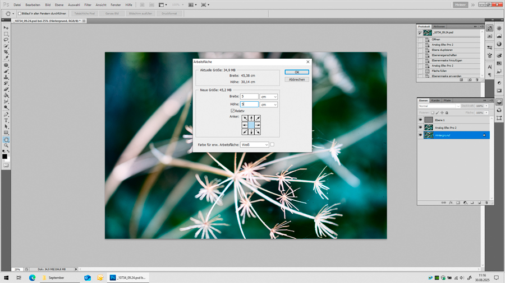Open the Höhe unit dropdown

[x=269, y=105]
